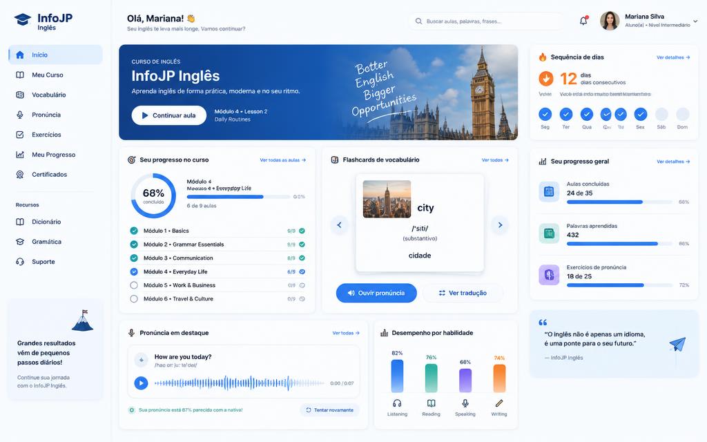Expand Módulo 3 Communication row
707x442 pixels.
pyautogui.click(x=217, y=258)
